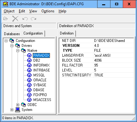Open the Help menu
137x122 pixels.
tap(62, 11)
